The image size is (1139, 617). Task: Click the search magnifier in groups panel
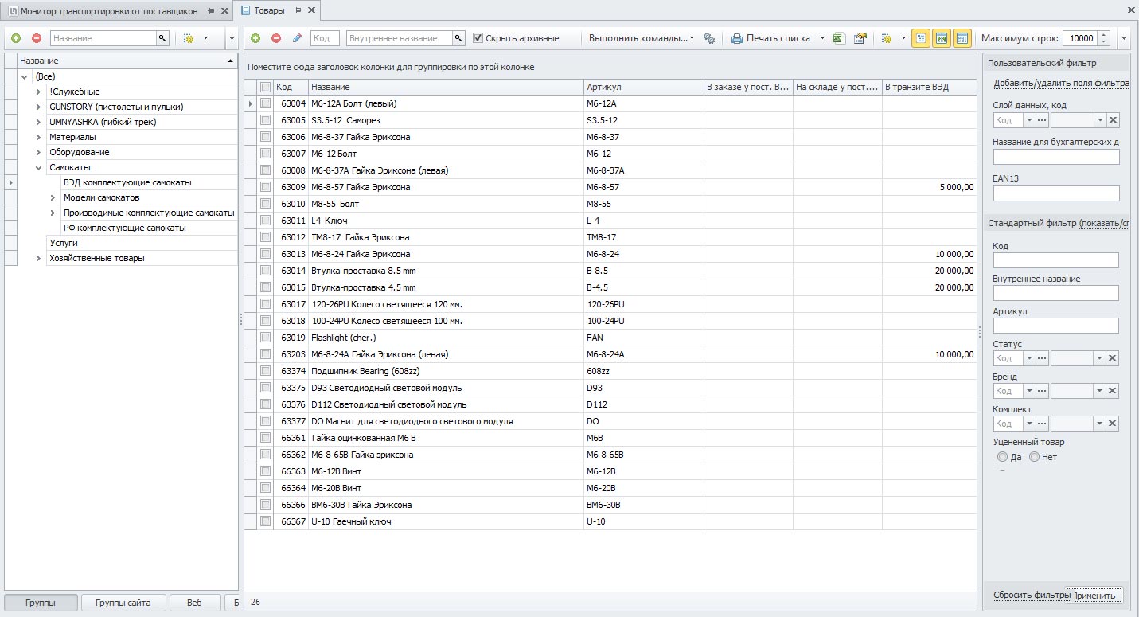162,38
